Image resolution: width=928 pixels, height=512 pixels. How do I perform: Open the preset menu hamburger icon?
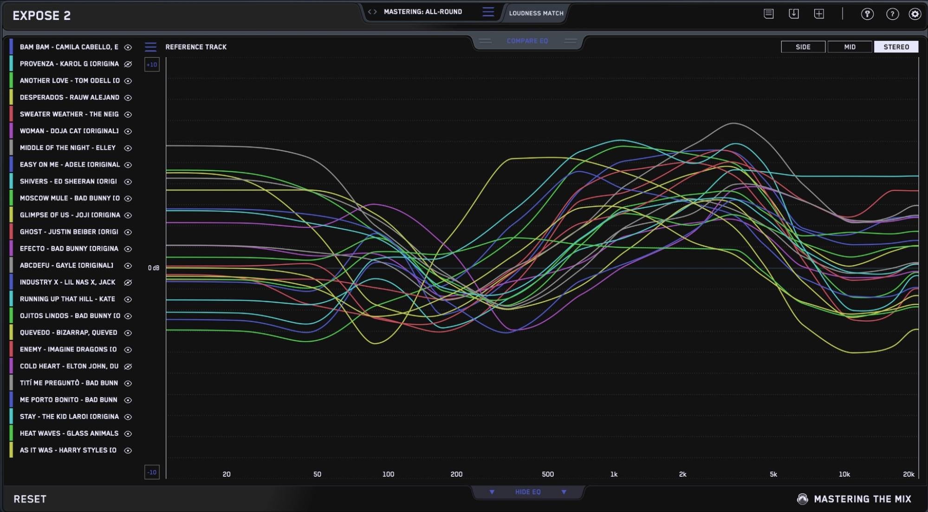point(488,12)
